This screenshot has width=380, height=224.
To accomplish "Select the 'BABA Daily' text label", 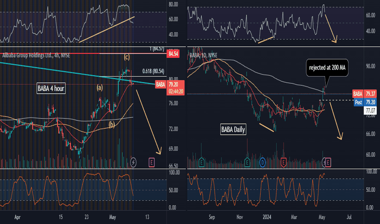I will click(x=233, y=130).
